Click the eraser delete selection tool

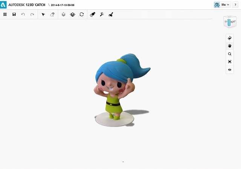(52, 14)
